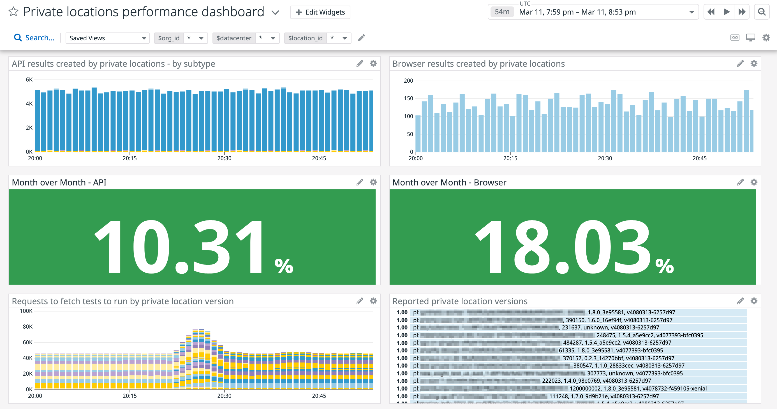Edit the Month over Month - API widget

[359, 182]
